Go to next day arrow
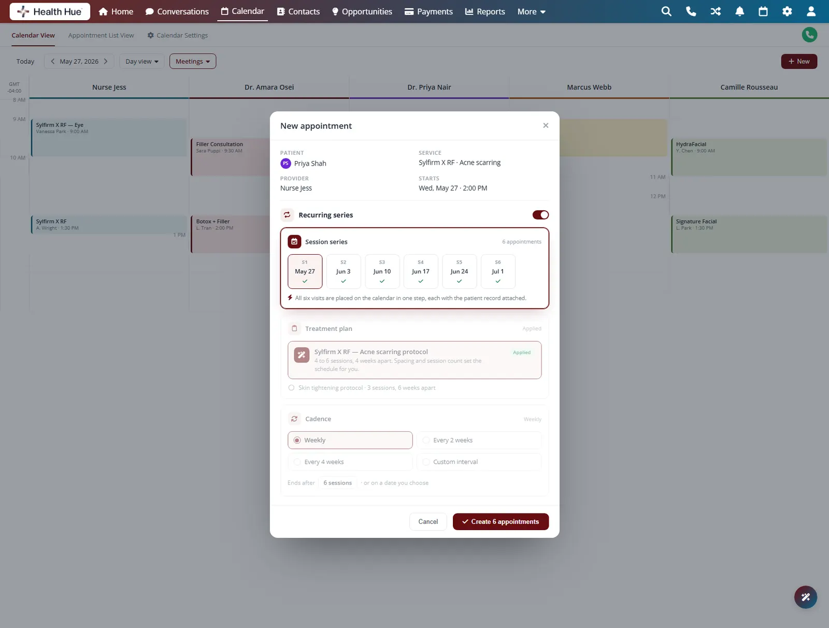The width and height of the screenshot is (829, 628). tap(106, 61)
